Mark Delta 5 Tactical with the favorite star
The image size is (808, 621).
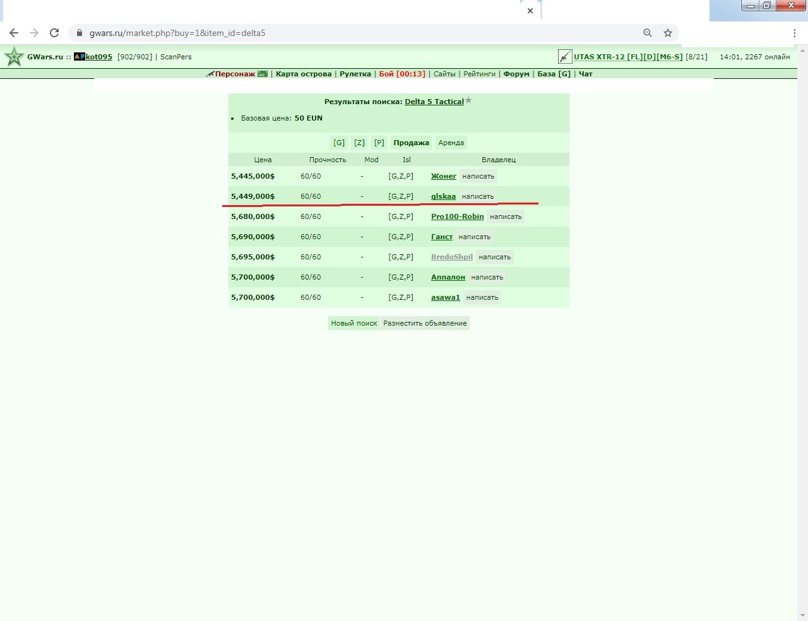click(x=468, y=100)
